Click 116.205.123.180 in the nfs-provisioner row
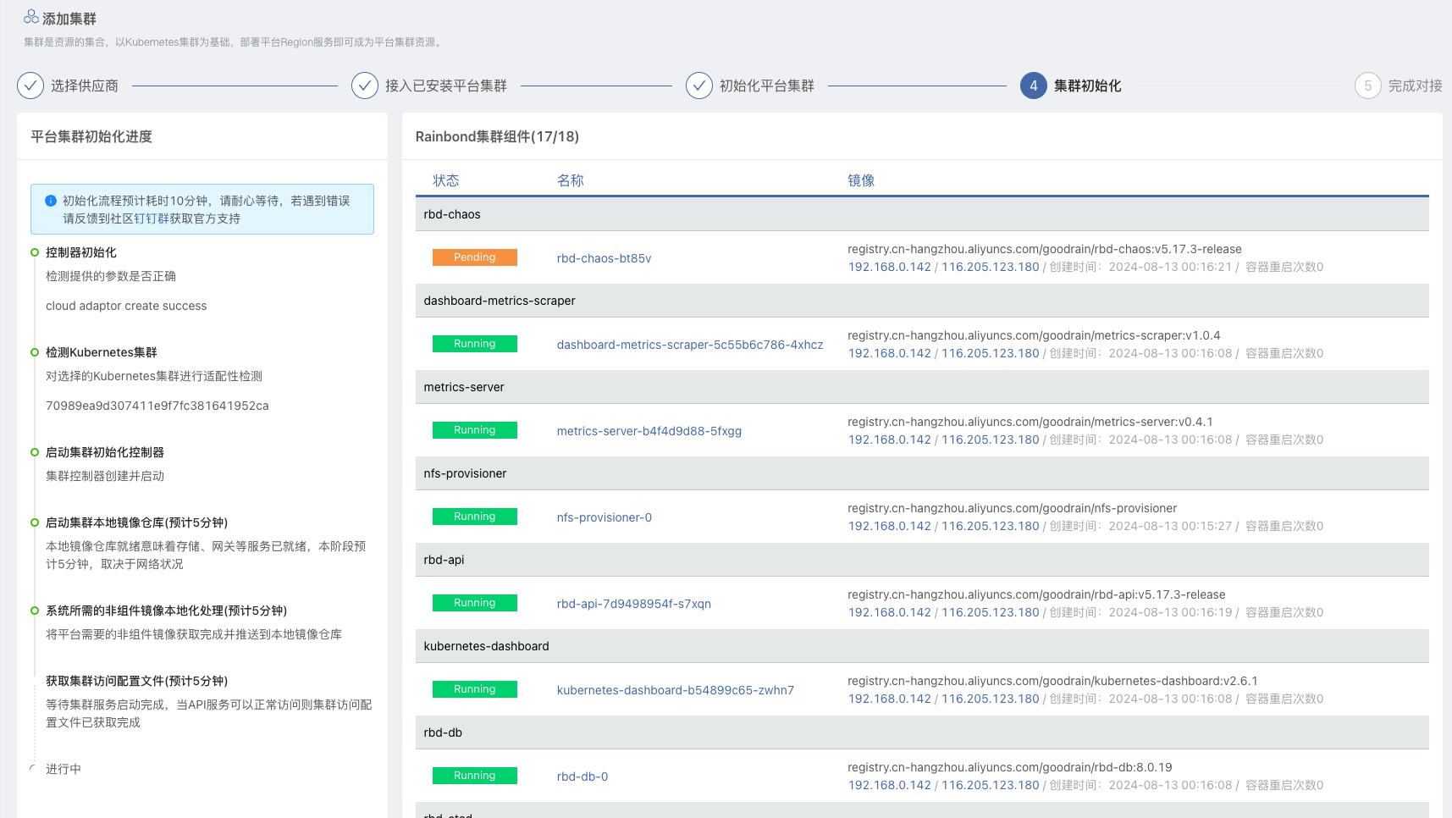 point(991,526)
